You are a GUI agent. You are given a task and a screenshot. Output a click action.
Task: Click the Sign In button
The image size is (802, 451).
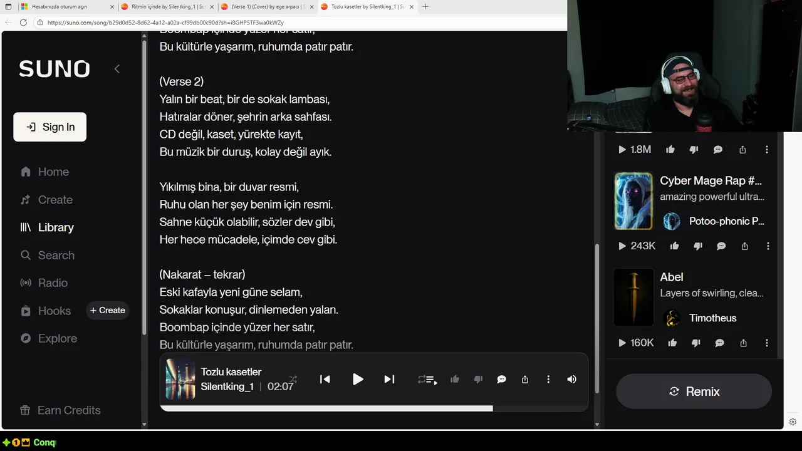[x=49, y=127]
